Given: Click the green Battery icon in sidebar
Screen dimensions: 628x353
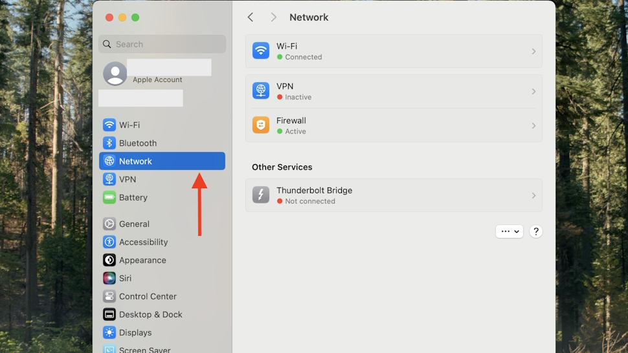Looking at the screenshot, I should coord(109,197).
